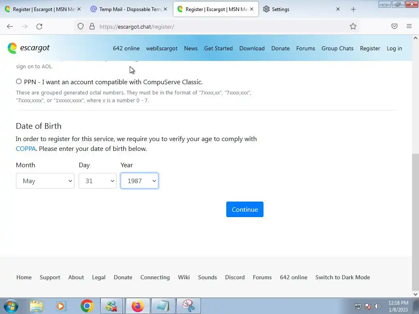Viewport: 419px width, 314px height.
Task: Open the notepad taskbar icon
Action: pos(163,306)
